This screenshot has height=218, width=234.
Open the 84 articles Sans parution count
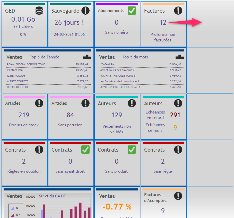point(70,115)
